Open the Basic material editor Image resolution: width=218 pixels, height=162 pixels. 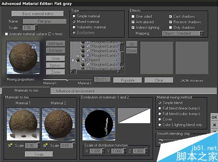(38, 14)
